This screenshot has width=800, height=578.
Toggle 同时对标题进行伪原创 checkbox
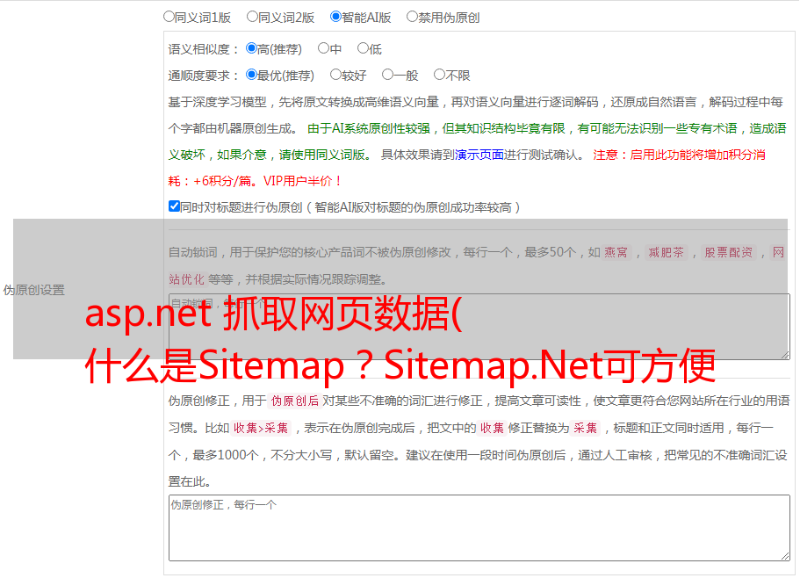point(174,206)
